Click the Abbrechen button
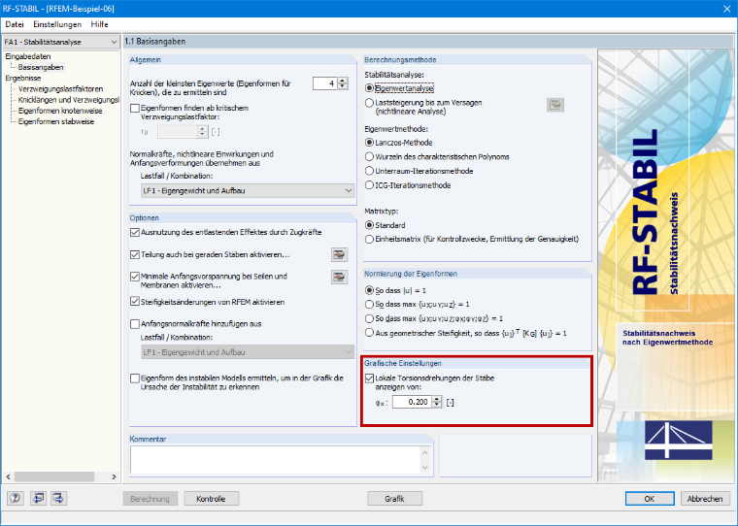 [x=705, y=499]
